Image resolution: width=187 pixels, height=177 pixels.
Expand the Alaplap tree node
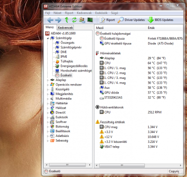48,80
